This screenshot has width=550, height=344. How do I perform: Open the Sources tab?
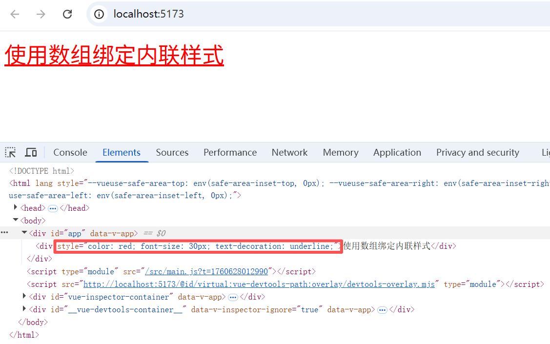point(172,153)
